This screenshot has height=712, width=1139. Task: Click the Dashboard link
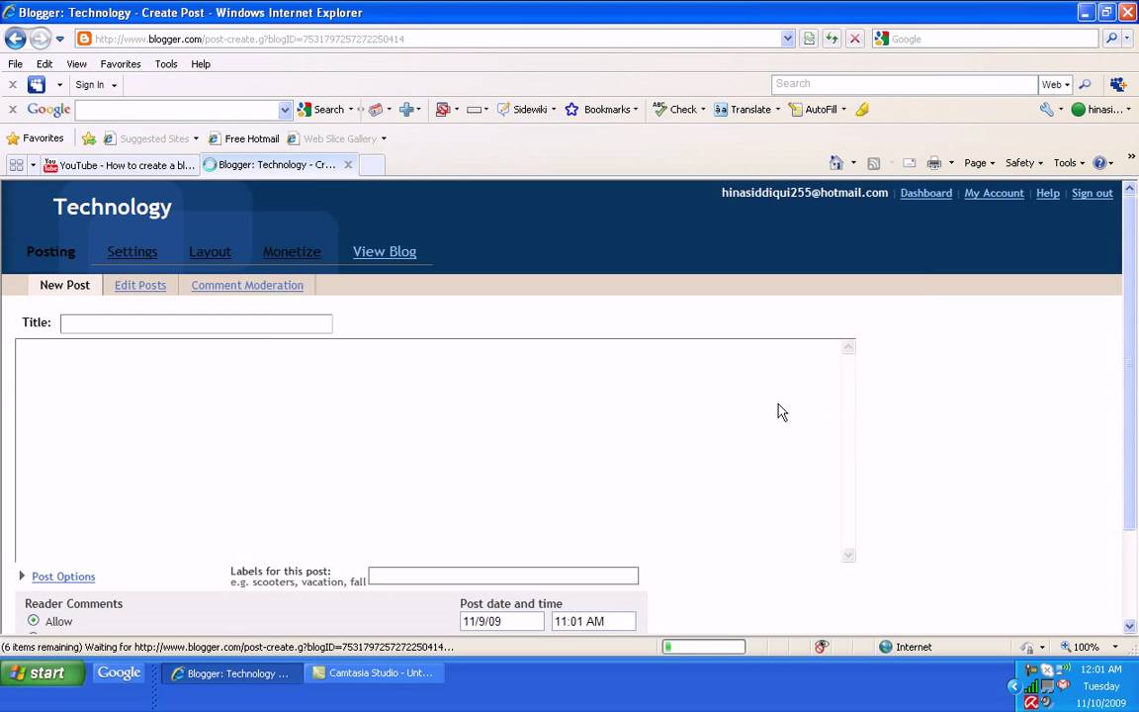(x=926, y=193)
